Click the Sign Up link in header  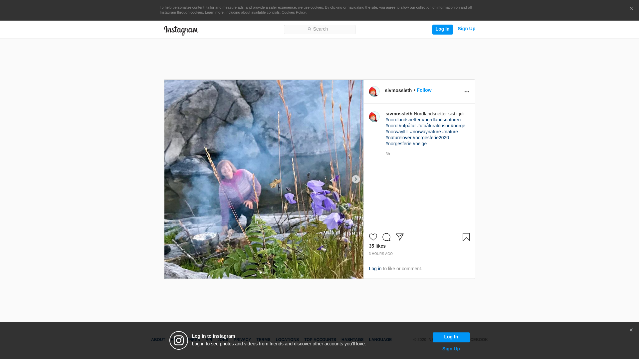(x=466, y=29)
